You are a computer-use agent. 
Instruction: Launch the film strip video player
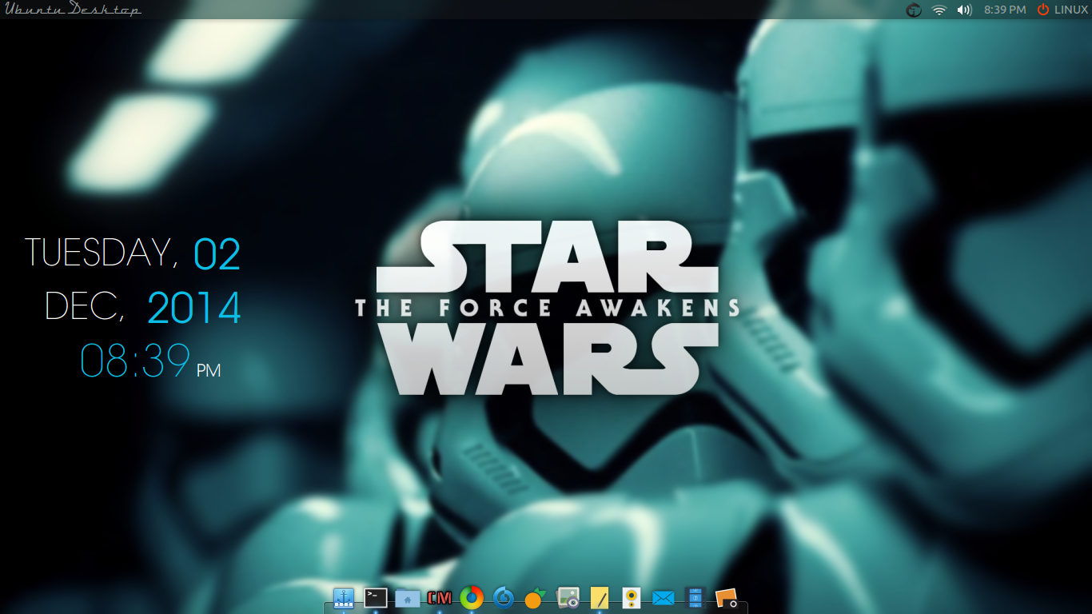695,598
